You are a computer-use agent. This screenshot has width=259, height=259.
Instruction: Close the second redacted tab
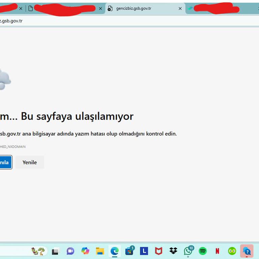tap(100, 8)
